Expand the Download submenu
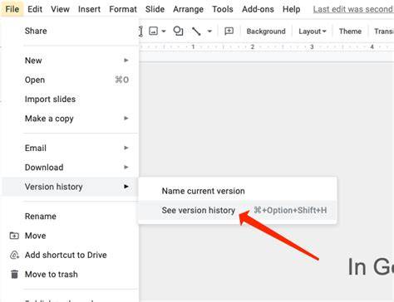The height and width of the screenshot is (302, 394). (x=69, y=168)
